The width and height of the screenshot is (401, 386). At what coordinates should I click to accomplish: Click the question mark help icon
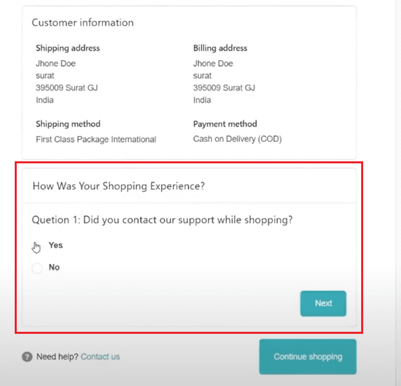27,357
